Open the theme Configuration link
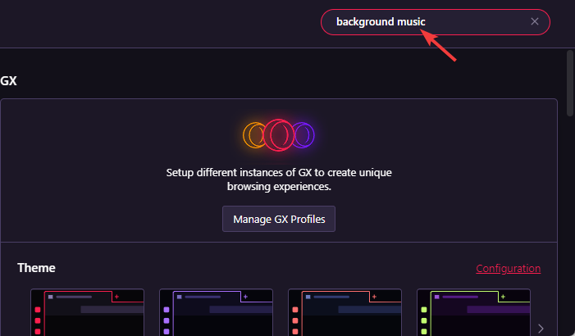 tap(508, 268)
